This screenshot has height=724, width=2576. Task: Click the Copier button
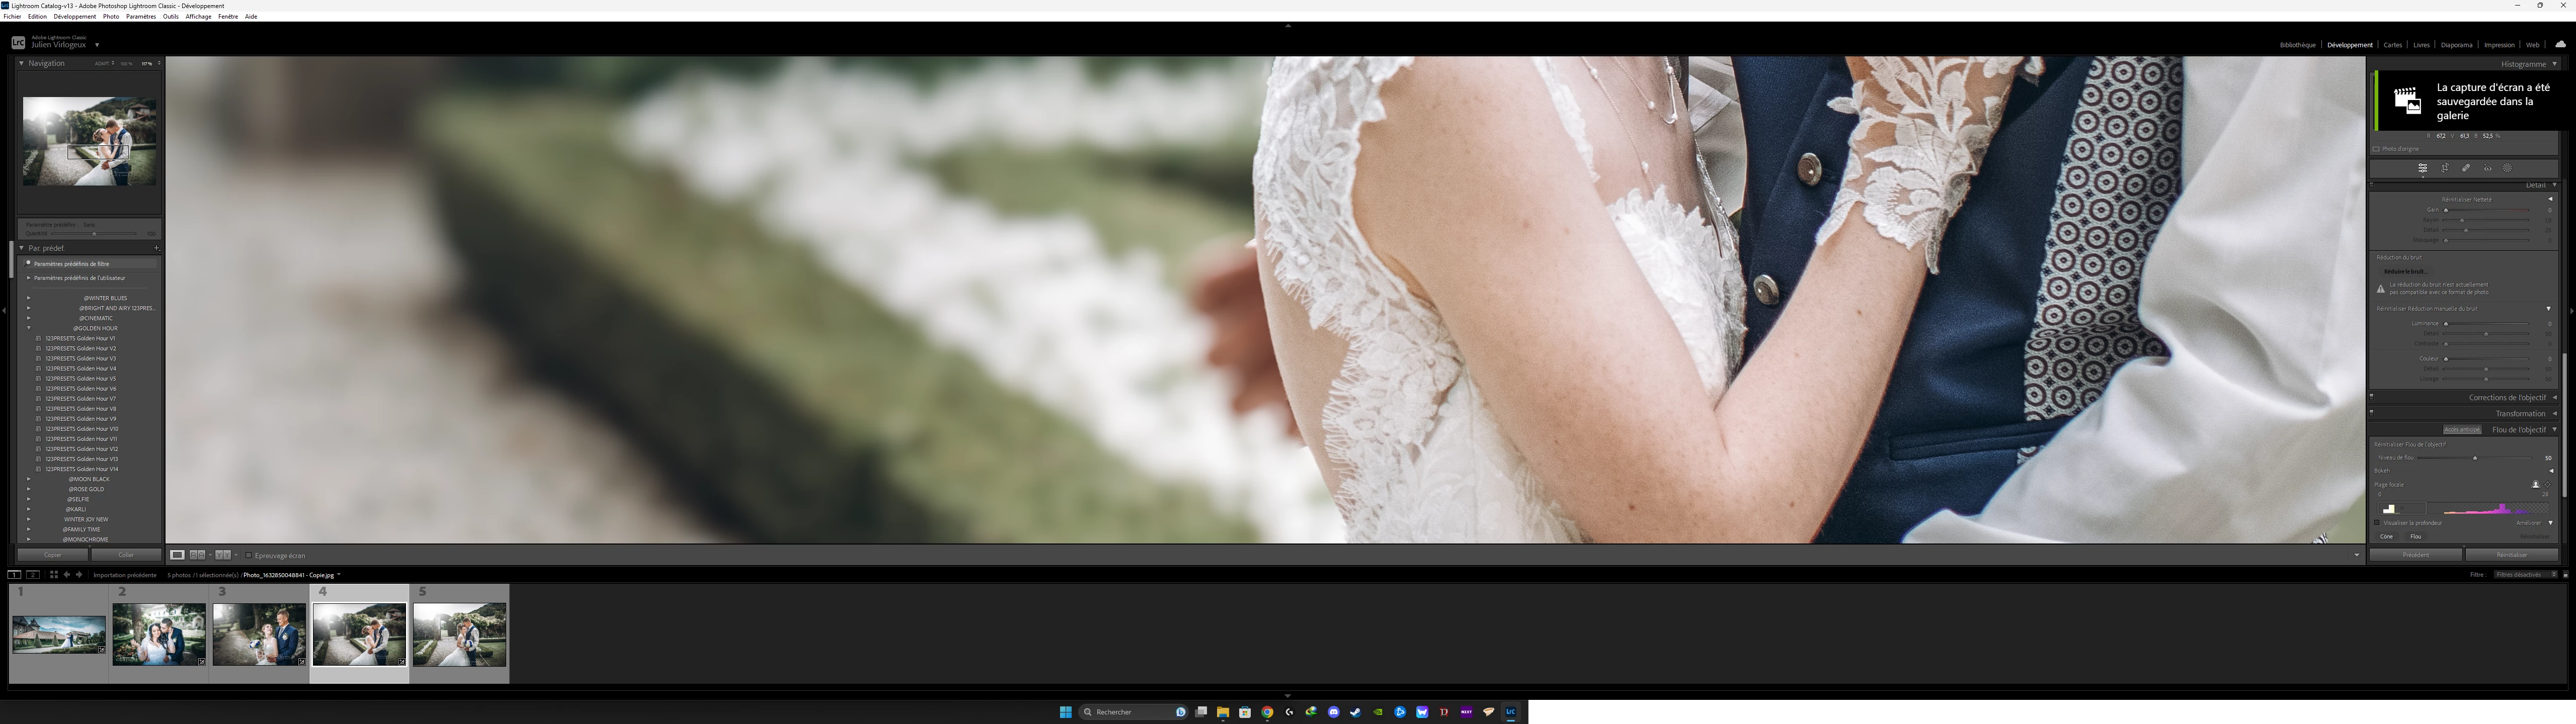[x=53, y=555]
